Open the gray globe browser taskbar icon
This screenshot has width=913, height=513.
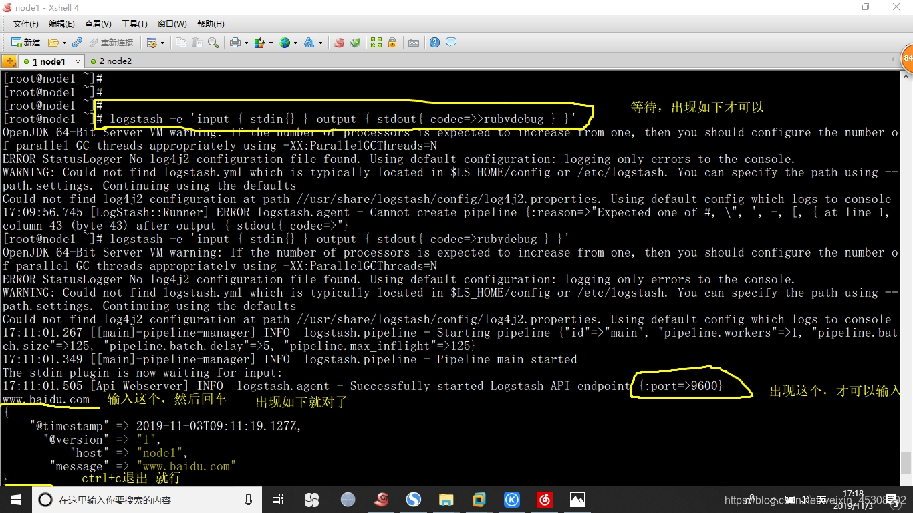(348, 500)
